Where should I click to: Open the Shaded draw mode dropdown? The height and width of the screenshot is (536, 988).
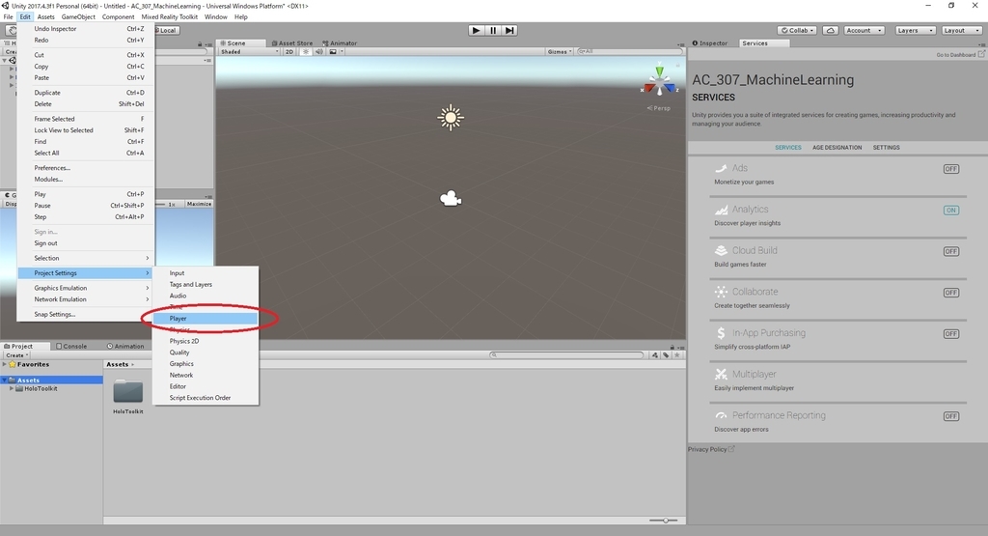[249, 52]
